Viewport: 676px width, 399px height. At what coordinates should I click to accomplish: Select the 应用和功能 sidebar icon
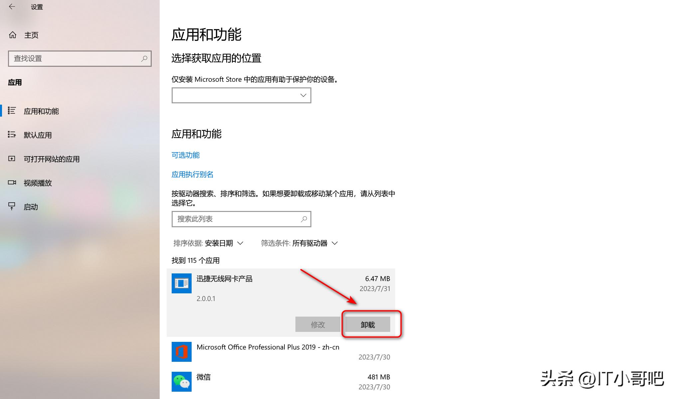12,111
